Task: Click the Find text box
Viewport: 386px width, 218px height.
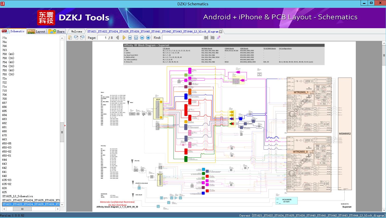Action: point(183,38)
